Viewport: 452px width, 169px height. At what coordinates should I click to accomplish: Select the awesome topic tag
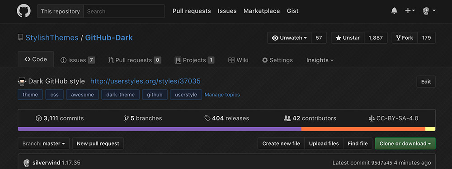[82, 95]
